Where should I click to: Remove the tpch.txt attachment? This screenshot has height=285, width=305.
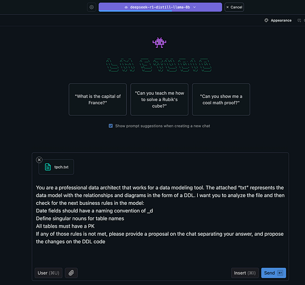tap(39, 160)
